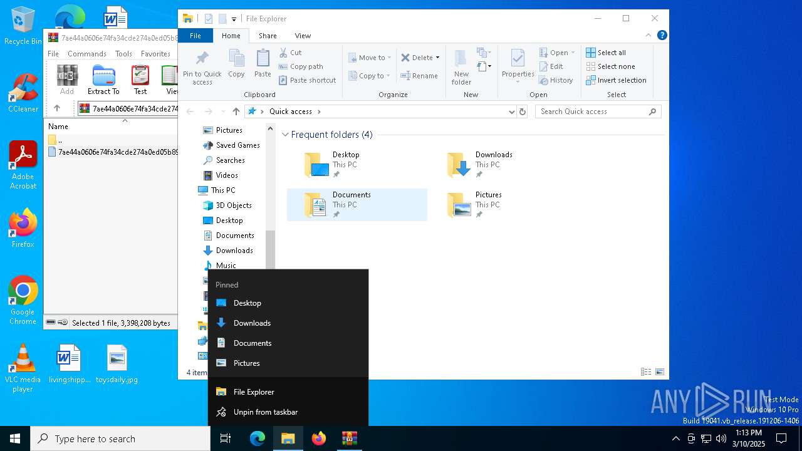This screenshot has height=451, width=802.
Task: Choose Unpin from taskbar in jump list
Action: [x=288, y=412]
